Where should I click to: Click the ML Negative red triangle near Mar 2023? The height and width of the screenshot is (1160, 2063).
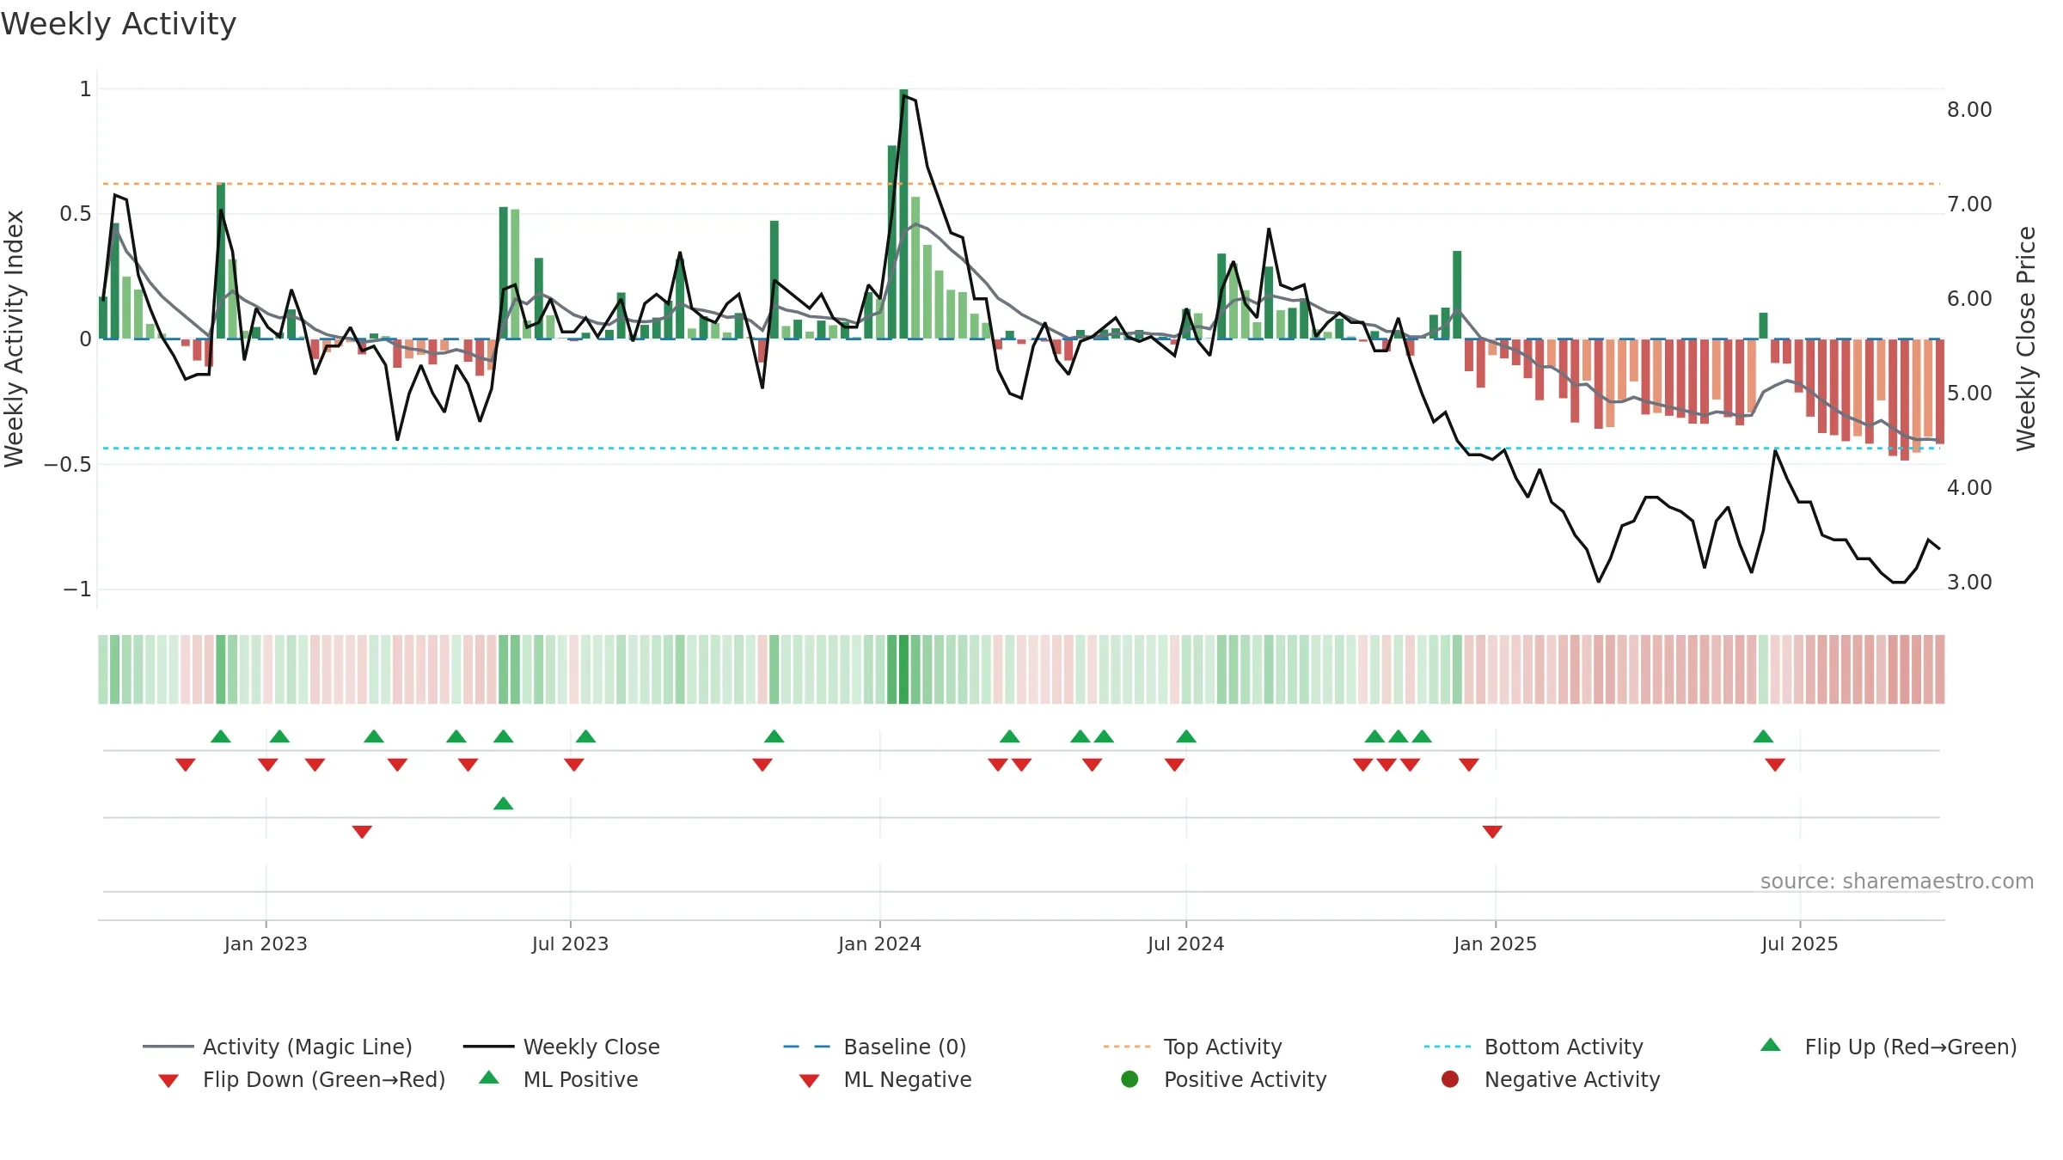tap(362, 832)
